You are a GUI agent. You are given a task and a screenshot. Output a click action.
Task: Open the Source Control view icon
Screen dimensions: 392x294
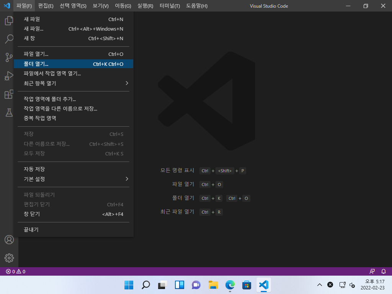9,57
